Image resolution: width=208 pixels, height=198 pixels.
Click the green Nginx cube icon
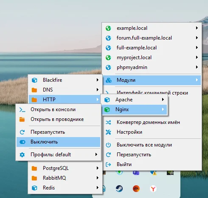coord(107,109)
